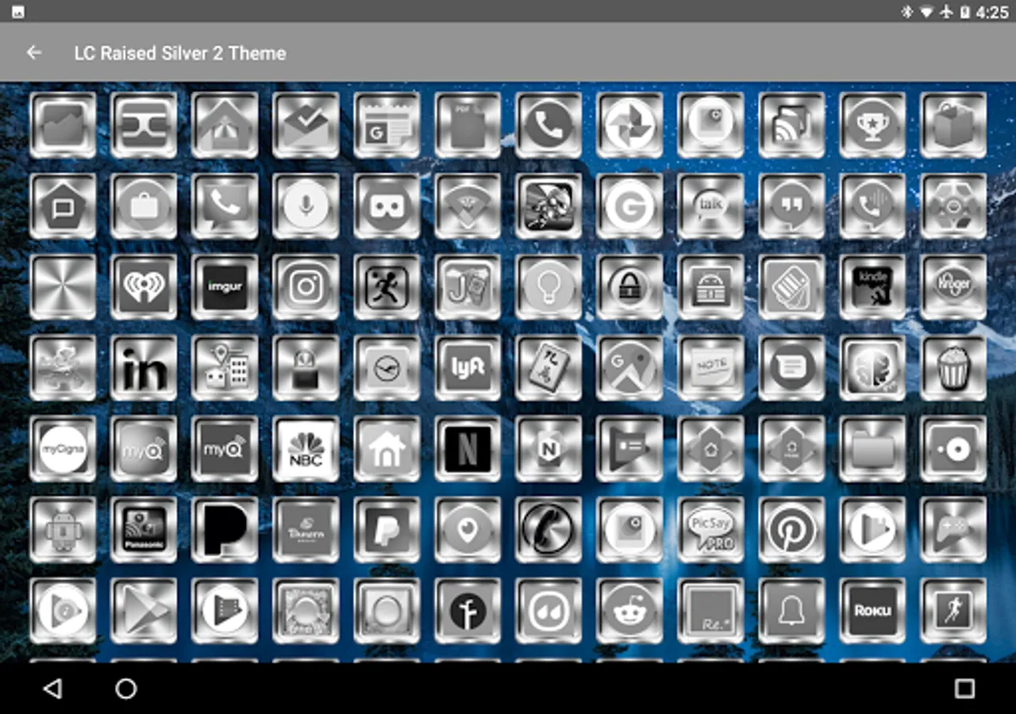Select the Google Keep lightbulb icon
The width and height of the screenshot is (1016, 714).
pyautogui.click(x=548, y=286)
